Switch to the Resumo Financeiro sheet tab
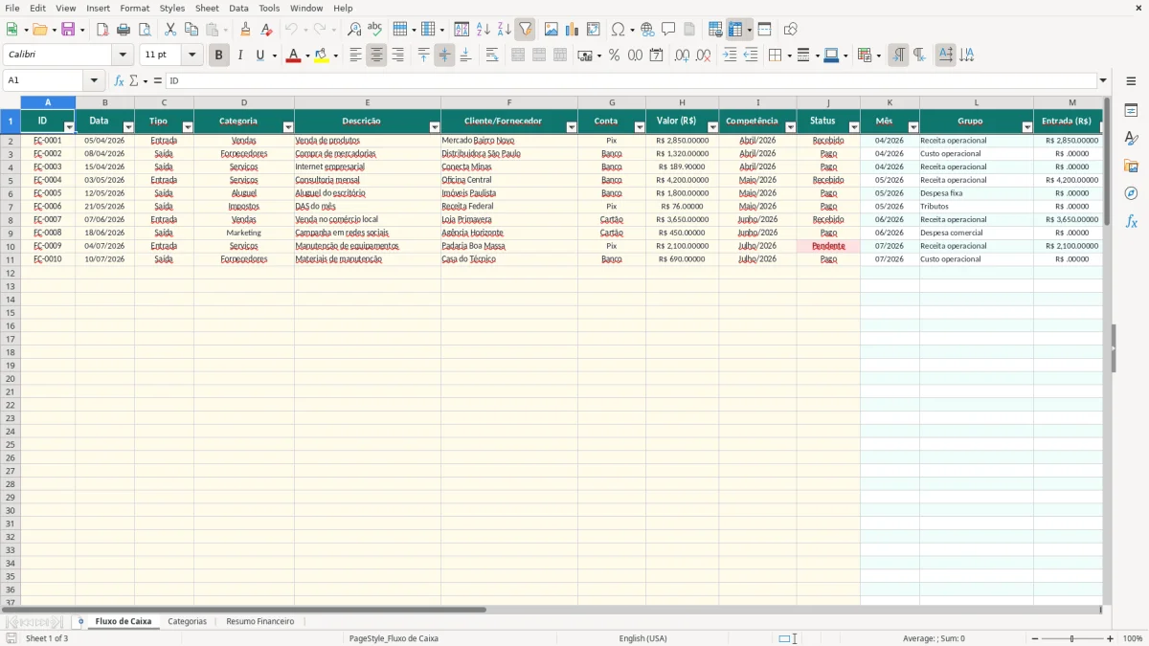The height and width of the screenshot is (646, 1149). tap(260, 622)
